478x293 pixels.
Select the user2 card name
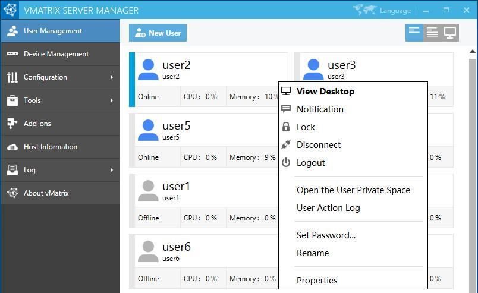(x=176, y=65)
